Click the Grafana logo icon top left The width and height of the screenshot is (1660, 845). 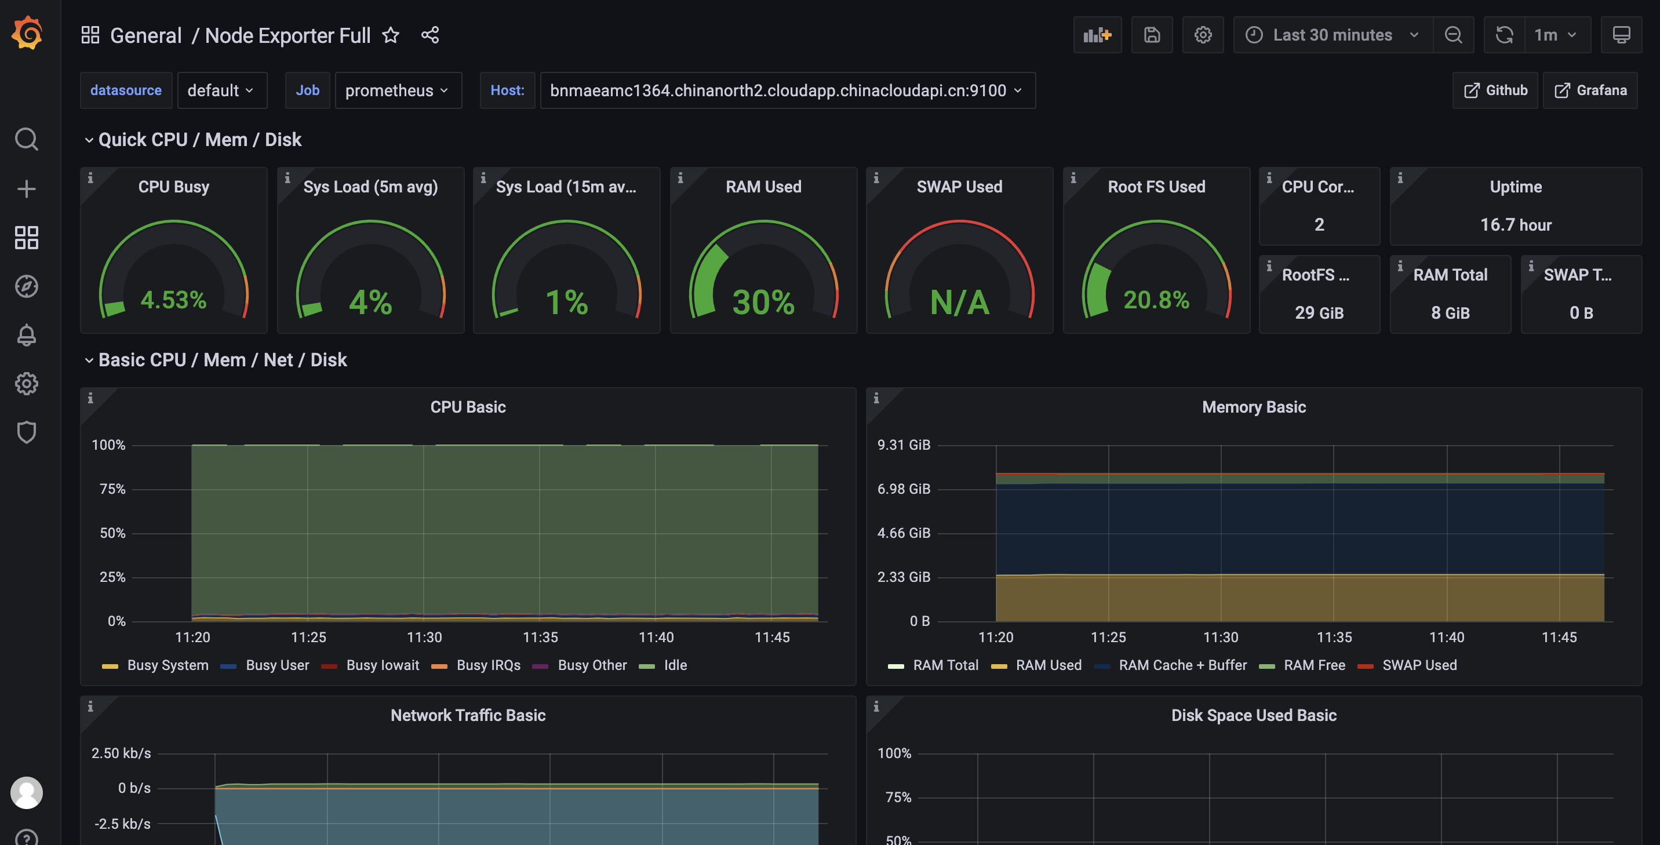coord(26,34)
